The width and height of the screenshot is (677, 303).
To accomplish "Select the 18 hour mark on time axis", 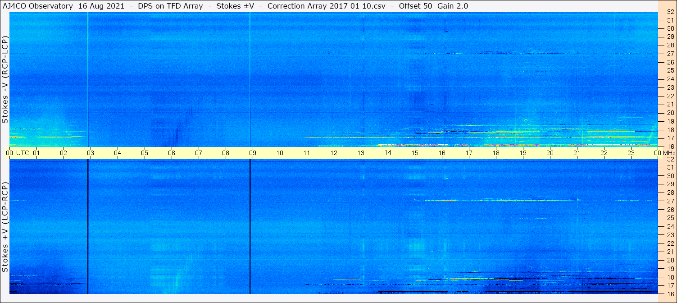I will coord(495,153).
